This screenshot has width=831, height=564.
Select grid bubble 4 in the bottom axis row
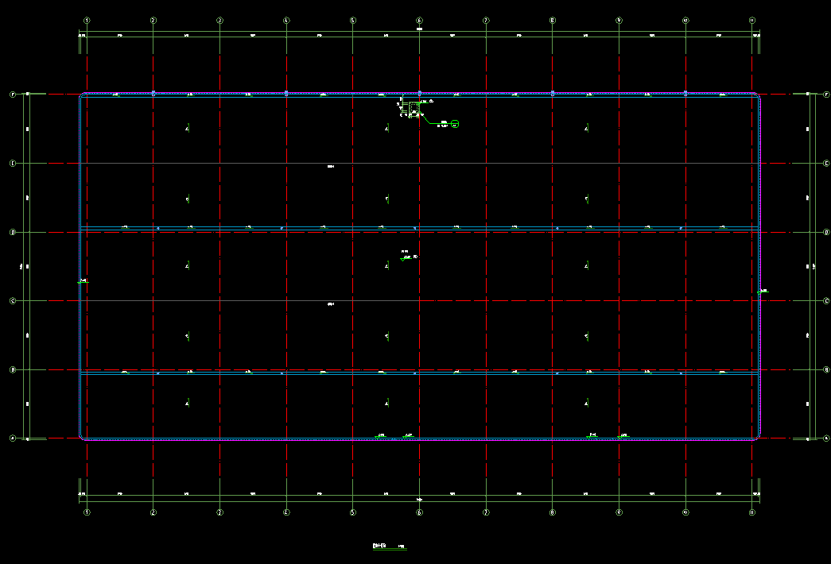point(286,512)
